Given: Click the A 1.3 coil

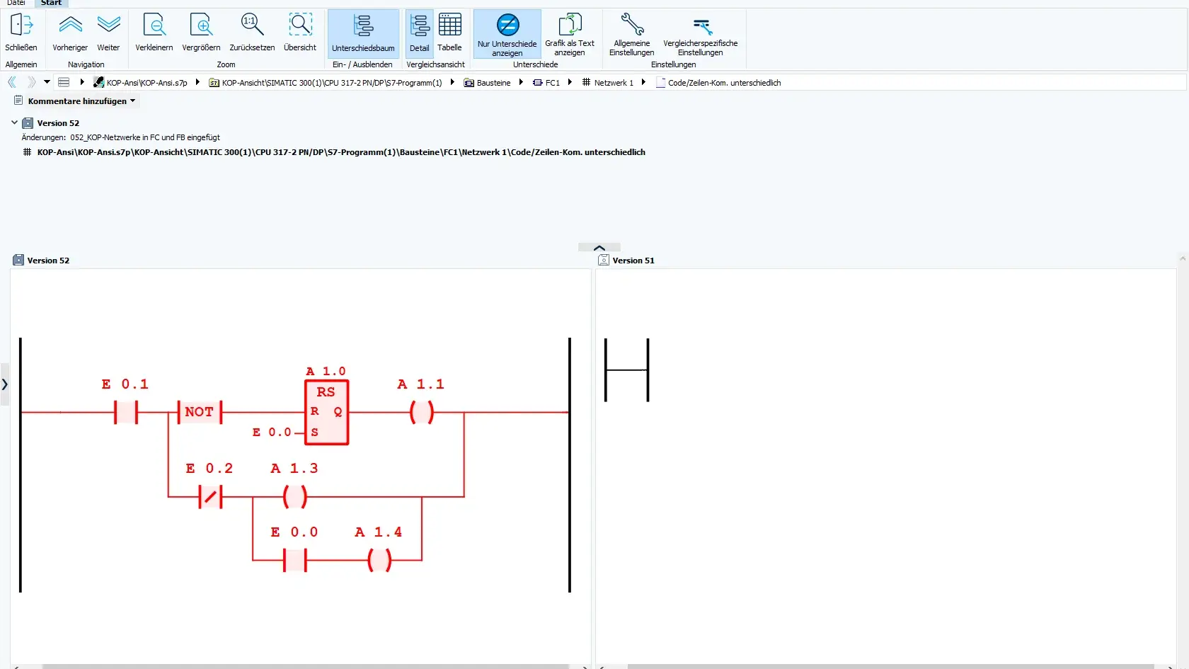Looking at the screenshot, I should 295,496.
